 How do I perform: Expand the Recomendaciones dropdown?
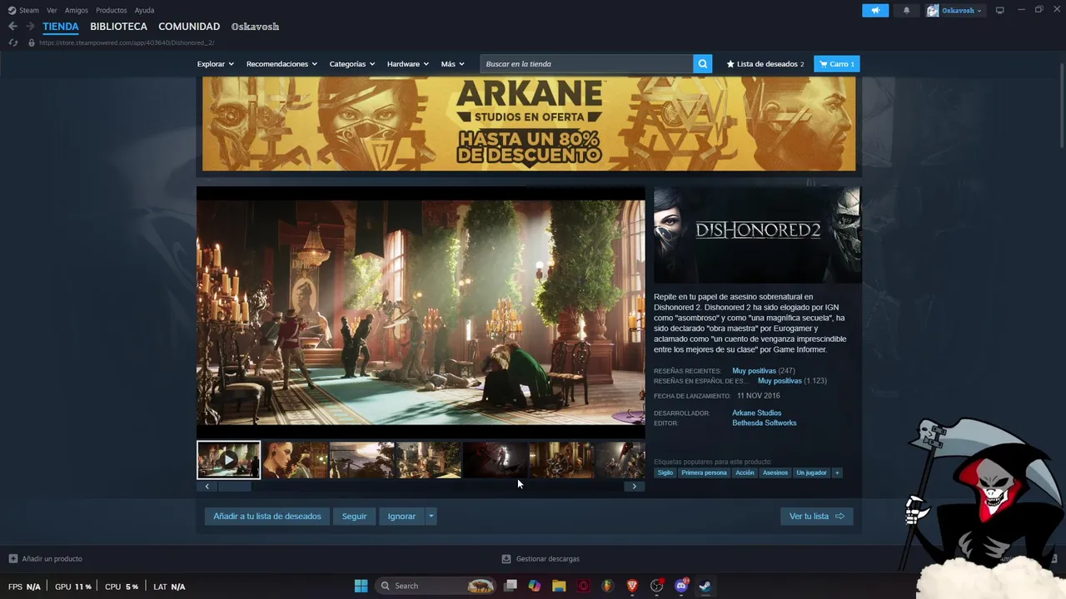pos(282,64)
